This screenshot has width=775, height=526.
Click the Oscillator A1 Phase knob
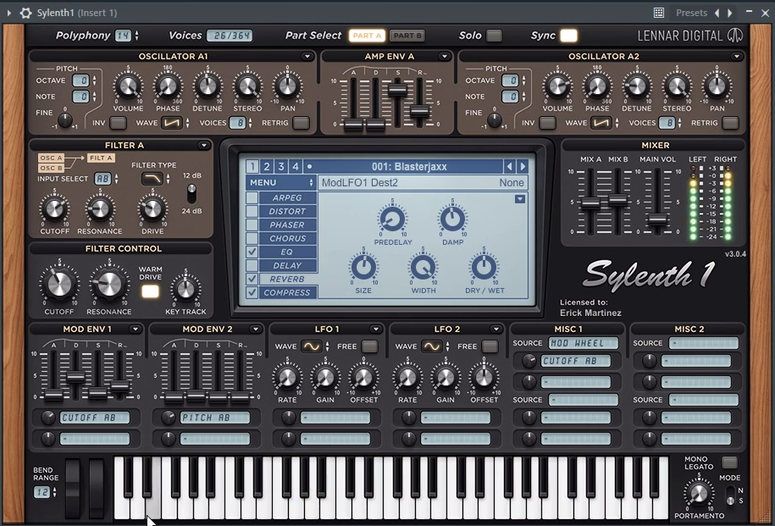click(168, 86)
